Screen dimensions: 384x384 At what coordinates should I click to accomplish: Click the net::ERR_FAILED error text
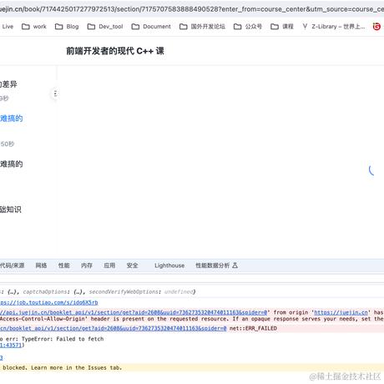click(x=253, y=328)
